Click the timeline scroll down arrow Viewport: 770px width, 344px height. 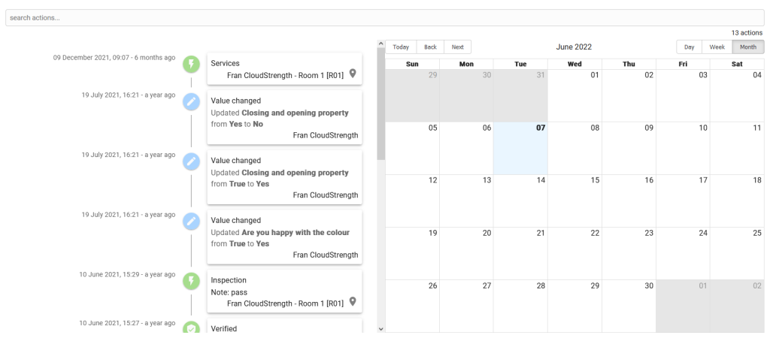(380, 329)
